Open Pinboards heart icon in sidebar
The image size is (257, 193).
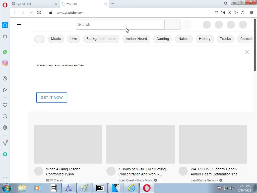[x=5, y=105]
